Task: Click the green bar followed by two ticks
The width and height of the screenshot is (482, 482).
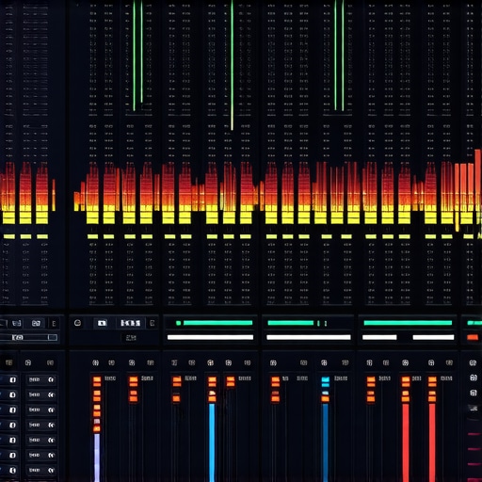Action: (291, 323)
